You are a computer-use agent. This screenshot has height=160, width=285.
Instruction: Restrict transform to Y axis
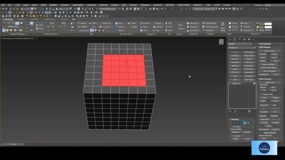[39, 12]
